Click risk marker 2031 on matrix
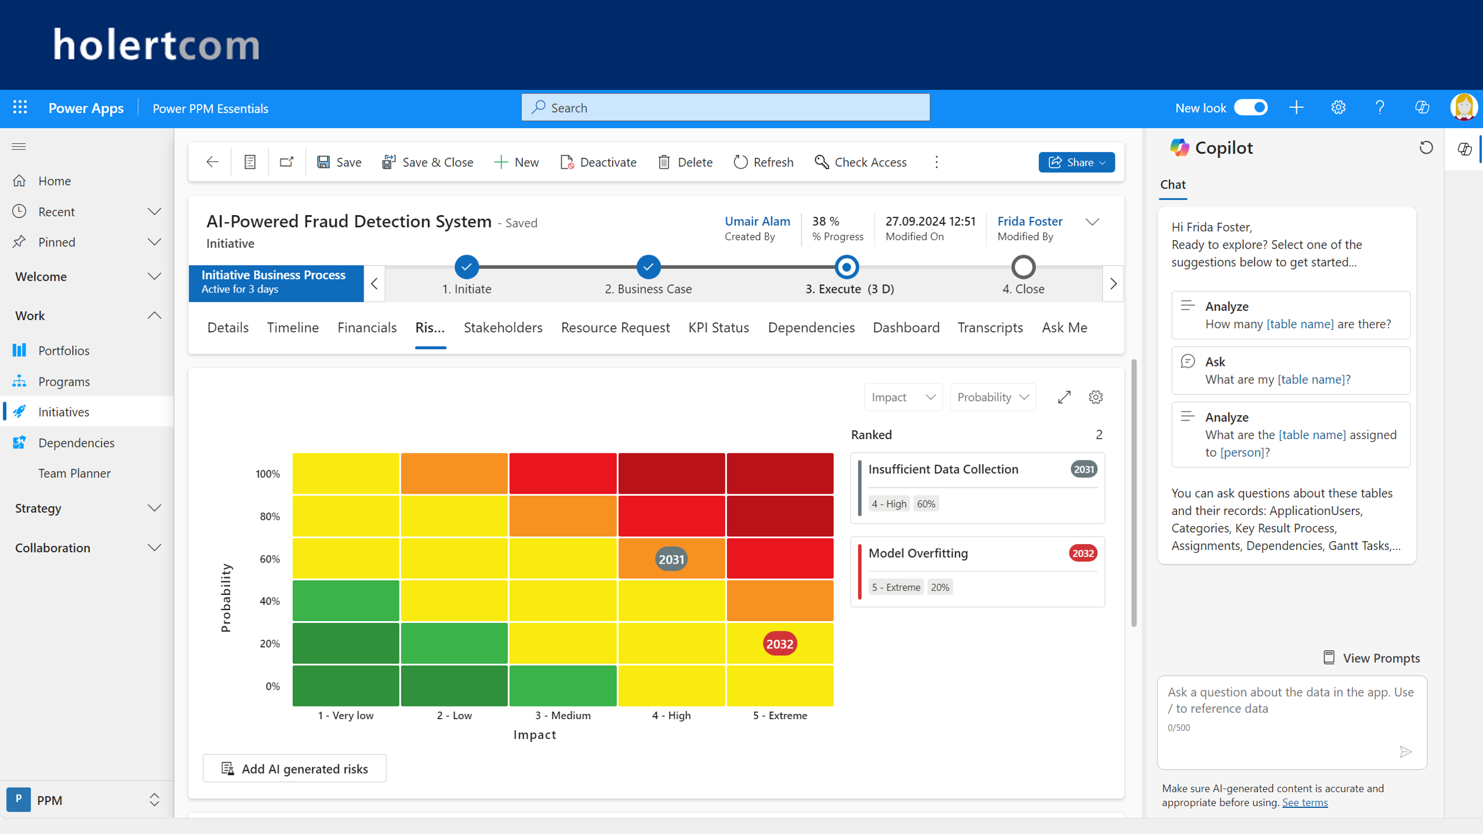Image resolution: width=1483 pixels, height=834 pixels. point(671,559)
